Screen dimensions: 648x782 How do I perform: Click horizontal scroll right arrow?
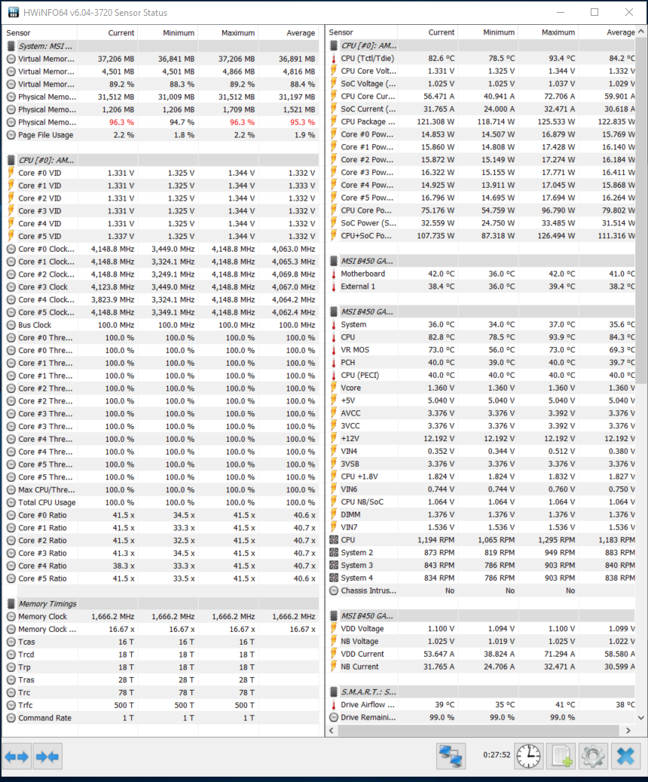point(628,730)
